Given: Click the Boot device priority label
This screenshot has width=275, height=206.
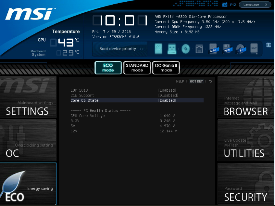Looking at the screenshot, I should coord(118,49).
